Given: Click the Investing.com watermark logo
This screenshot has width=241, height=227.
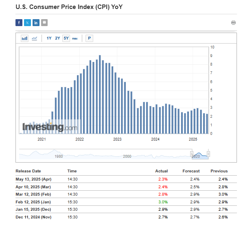Looking at the screenshot, I should click(x=50, y=127).
